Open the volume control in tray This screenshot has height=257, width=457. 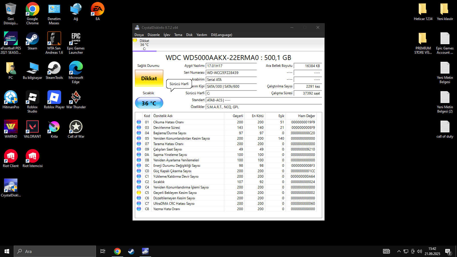[420, 251]
